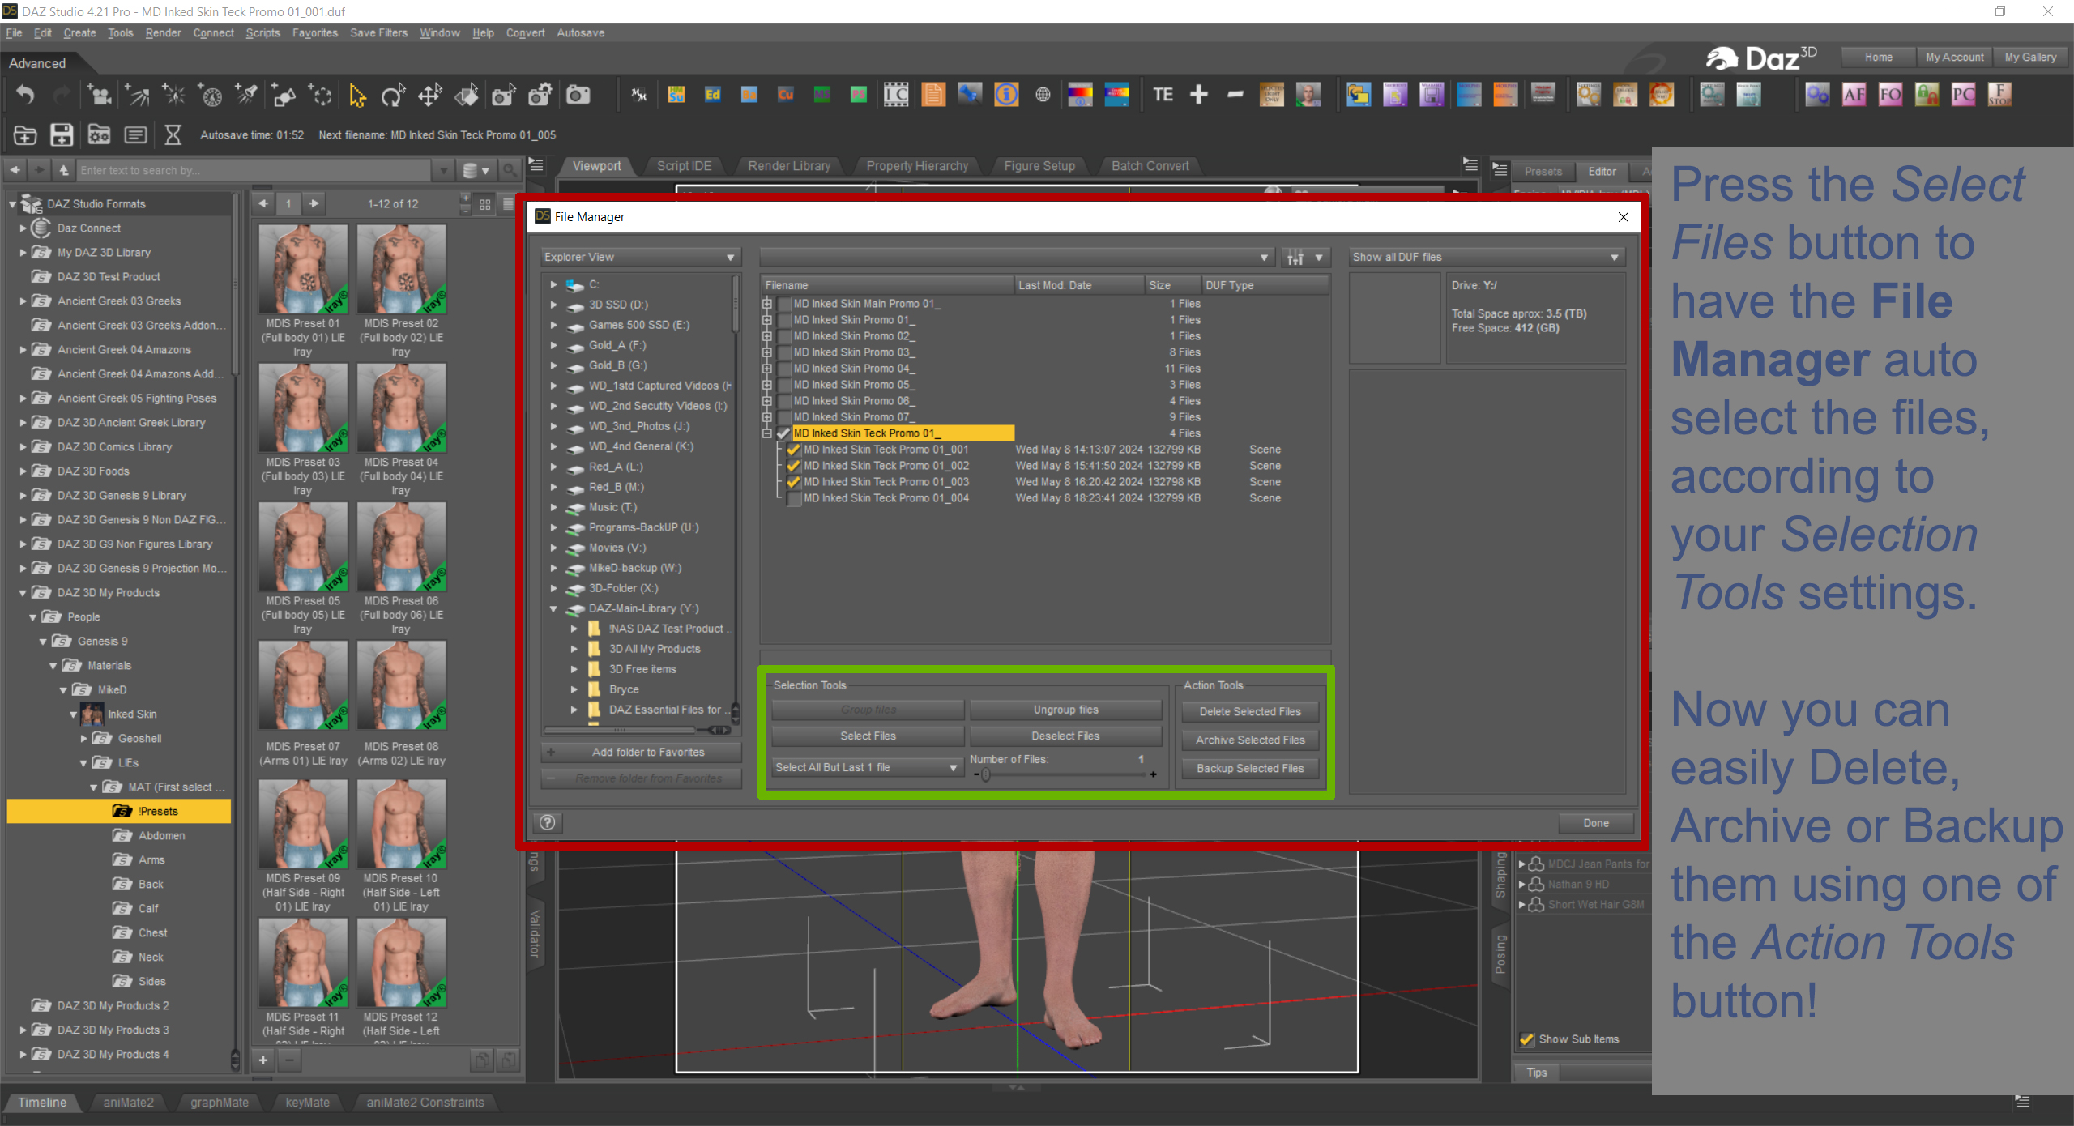Click the Undo arrow in the toolbar

click(26, 96)
